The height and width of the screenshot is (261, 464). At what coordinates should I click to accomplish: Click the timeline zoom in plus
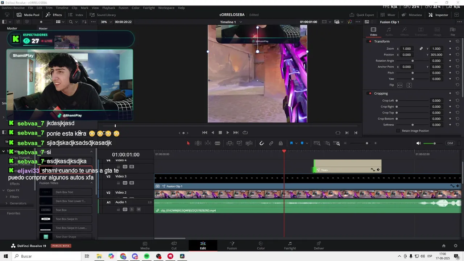[375, 143]
